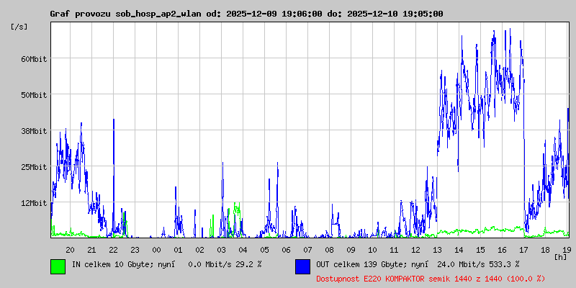
Task: Click the hour label '14' on x-axis
Action: 459,250
